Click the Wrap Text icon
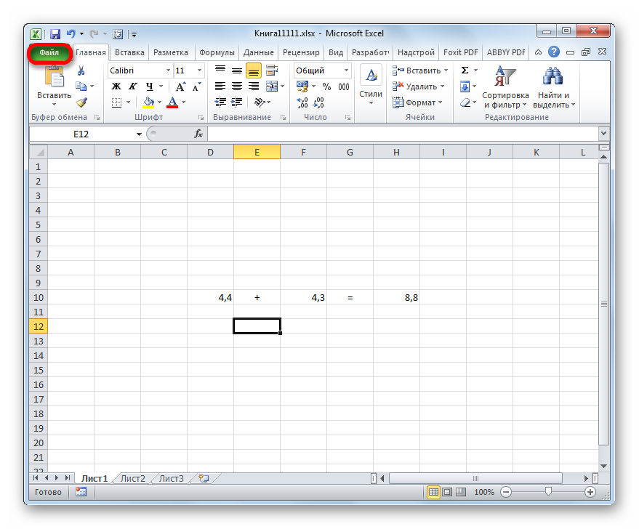Screen dimensions: 639x529 [272, 70]
